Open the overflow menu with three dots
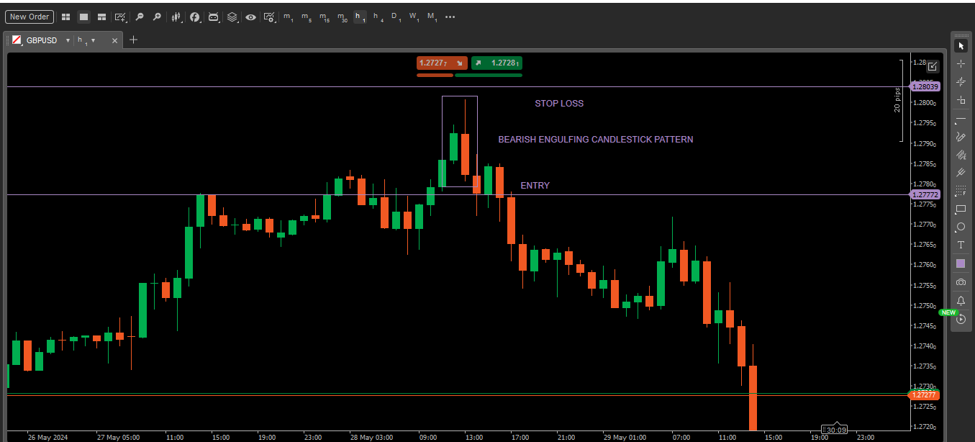The height and width of the screenshot is (442, 975). 450,17
